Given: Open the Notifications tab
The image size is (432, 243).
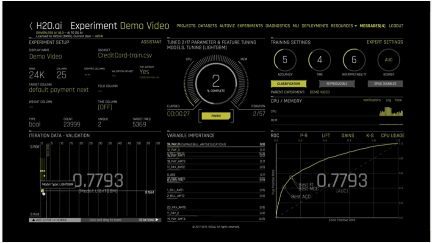Looking at the screenshot, I should click(372, 100).
